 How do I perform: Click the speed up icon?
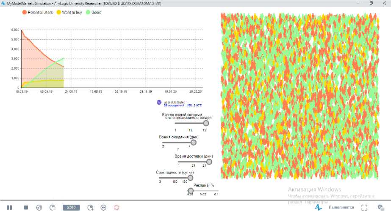90,207
